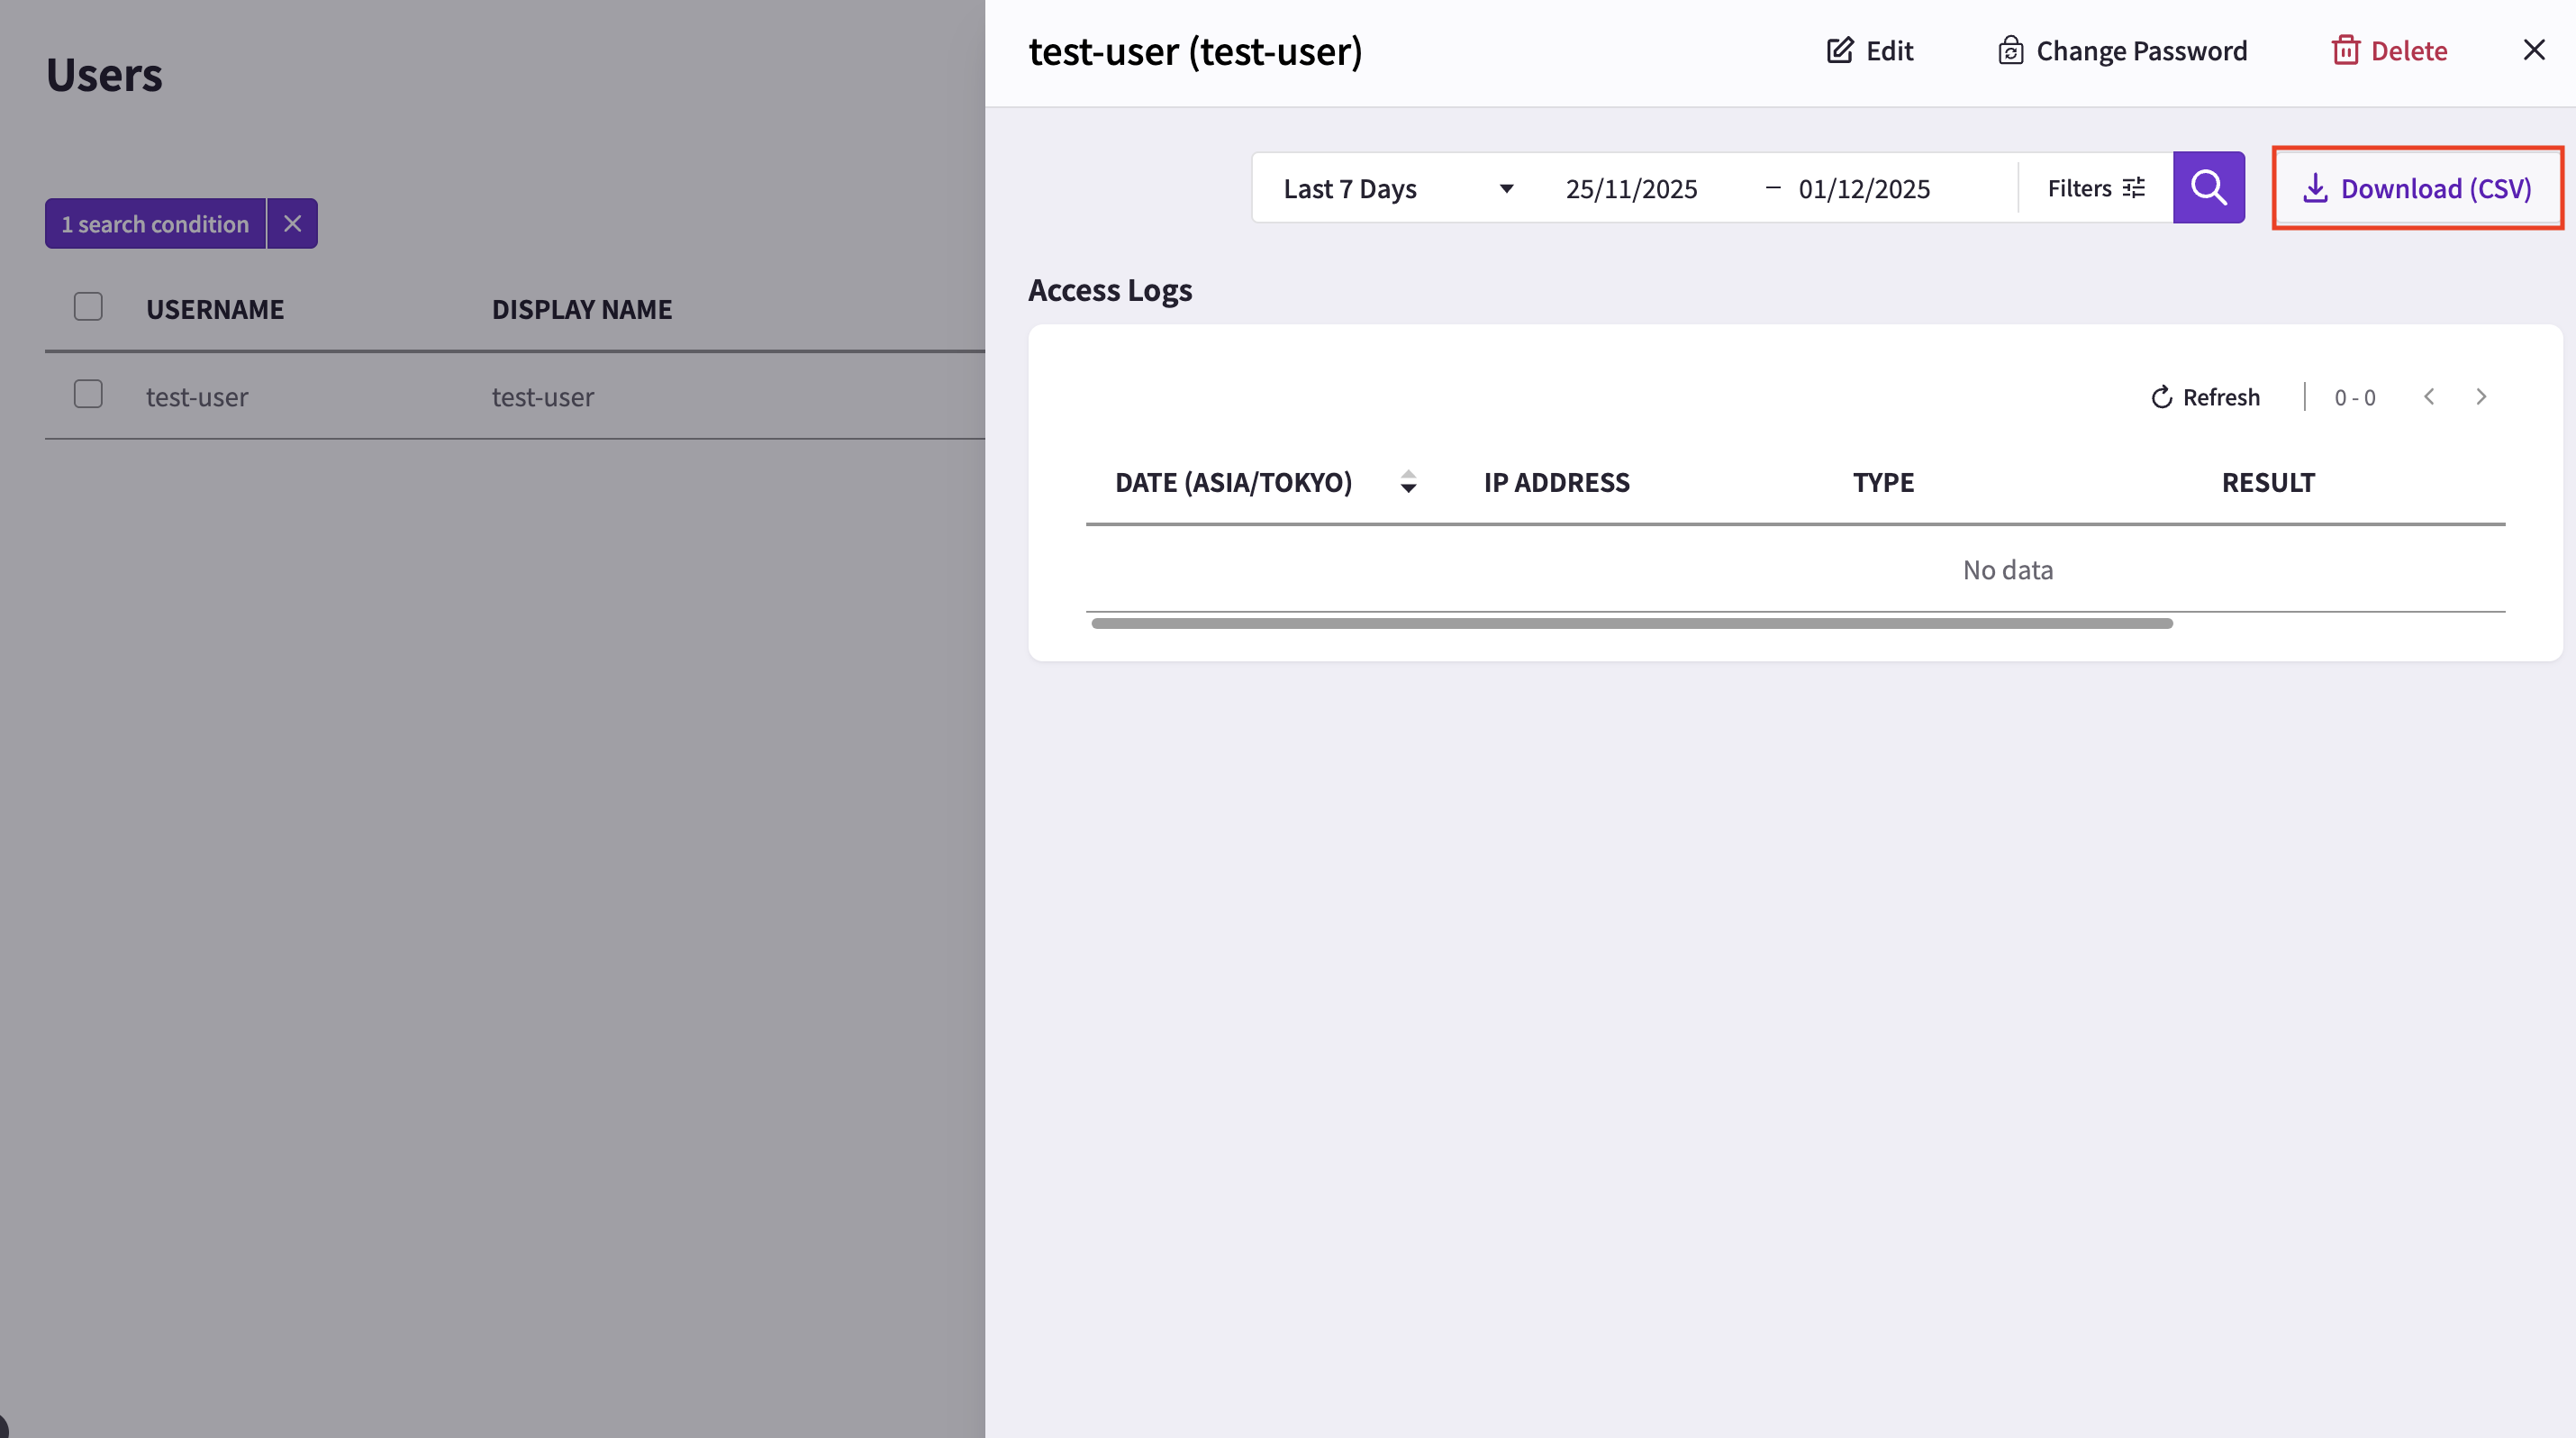This screenshot has width=2576, height=1438.
Task: Click the 1 search condition chip
Action: point(155,223)
